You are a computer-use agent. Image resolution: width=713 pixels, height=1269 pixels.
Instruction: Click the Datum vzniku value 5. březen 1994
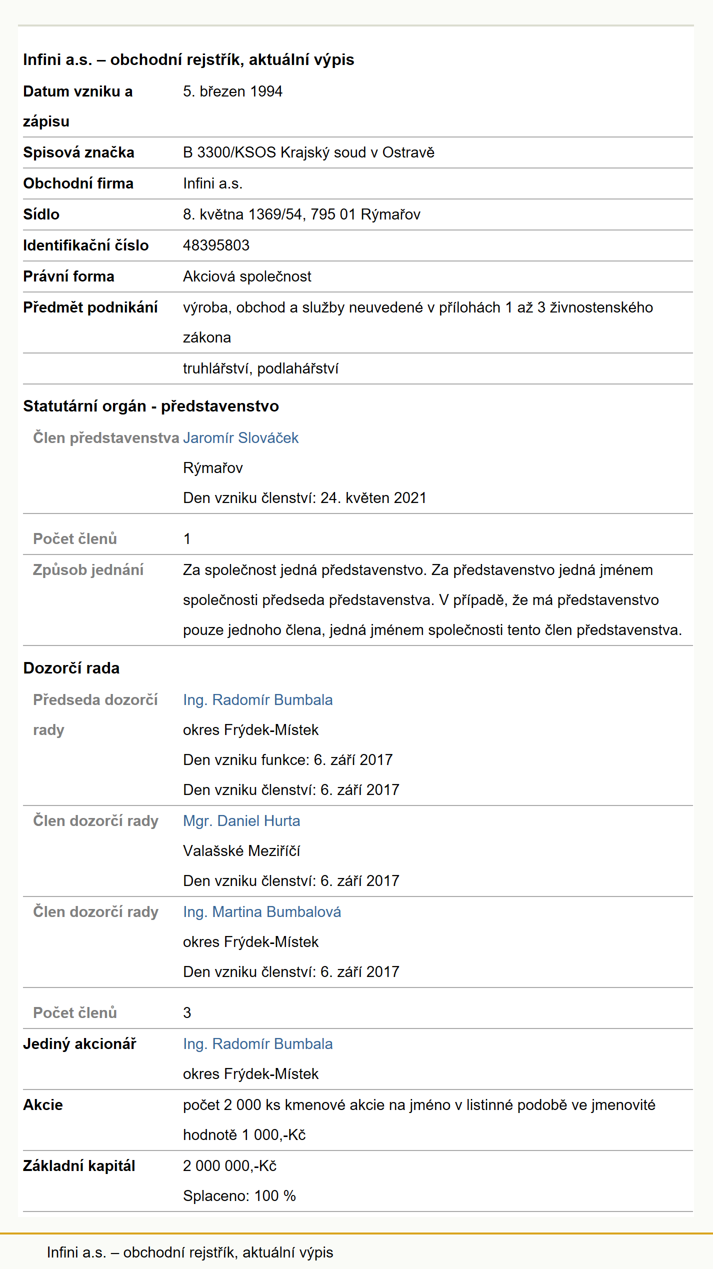232,91
